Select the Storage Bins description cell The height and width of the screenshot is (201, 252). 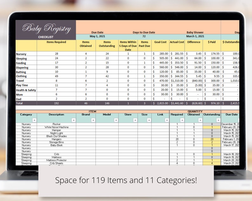point(56,142)
